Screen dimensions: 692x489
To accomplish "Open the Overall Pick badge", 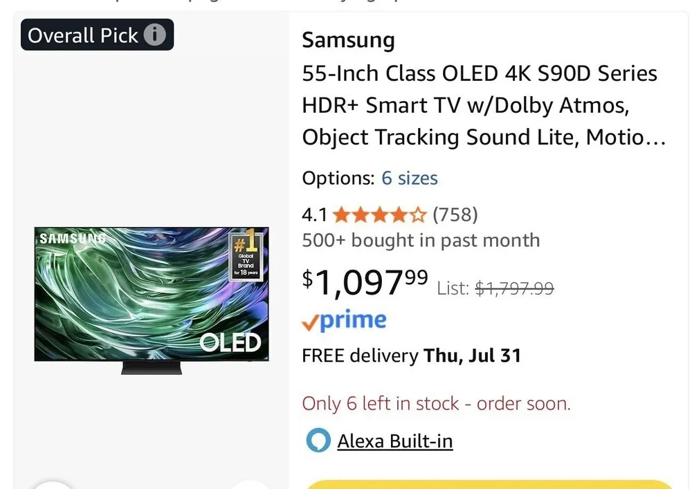I will pos(97,35).
